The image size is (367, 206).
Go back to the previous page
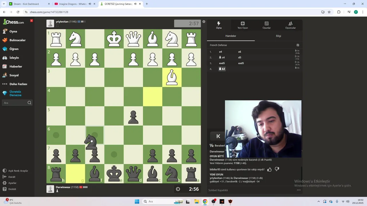[x=4, y=12]
